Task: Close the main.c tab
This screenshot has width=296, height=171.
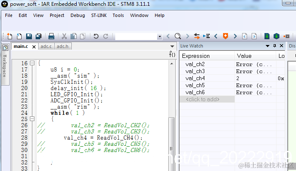Action: pos(34,47)
